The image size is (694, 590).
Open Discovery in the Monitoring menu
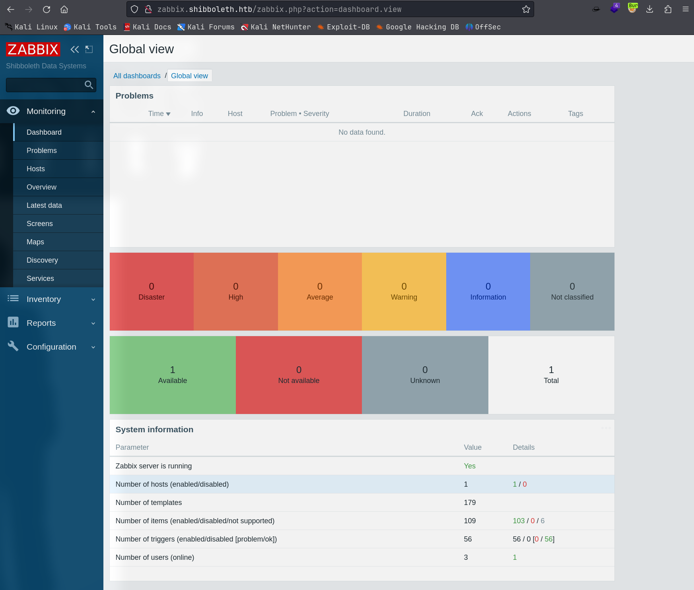click(58, 260)
